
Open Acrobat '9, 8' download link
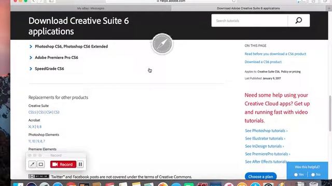pos(39,127)
